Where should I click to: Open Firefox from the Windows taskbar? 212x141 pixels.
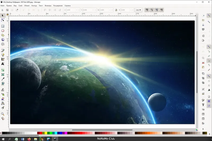click(29, 139)
